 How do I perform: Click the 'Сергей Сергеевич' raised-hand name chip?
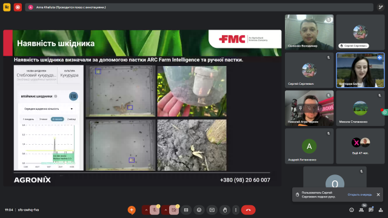coord(353,46)
